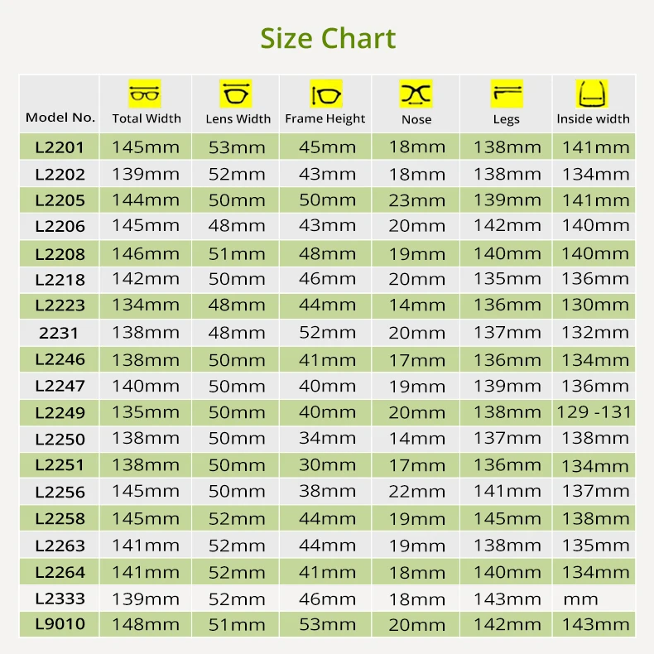Click the Nose bridge icon
This screenshot has height=654, width=654.
(x=416, y=94)
